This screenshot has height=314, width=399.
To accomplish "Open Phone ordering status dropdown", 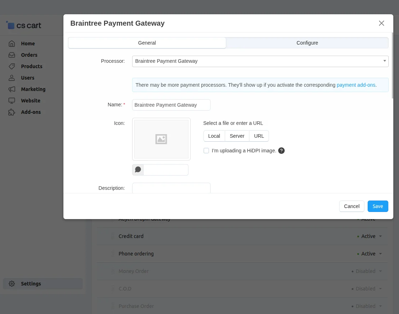I will click(x=369, y=254).
